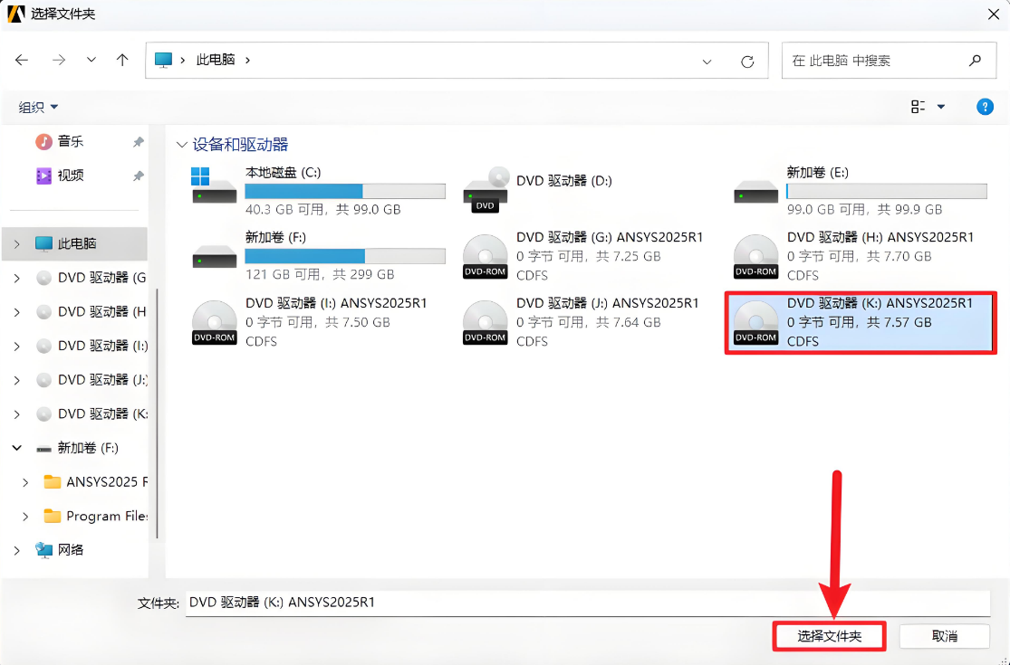1010x665 pixels.
Task: Select 新加卷 (F:) in the sidebar tree
Action: point(77,448)
